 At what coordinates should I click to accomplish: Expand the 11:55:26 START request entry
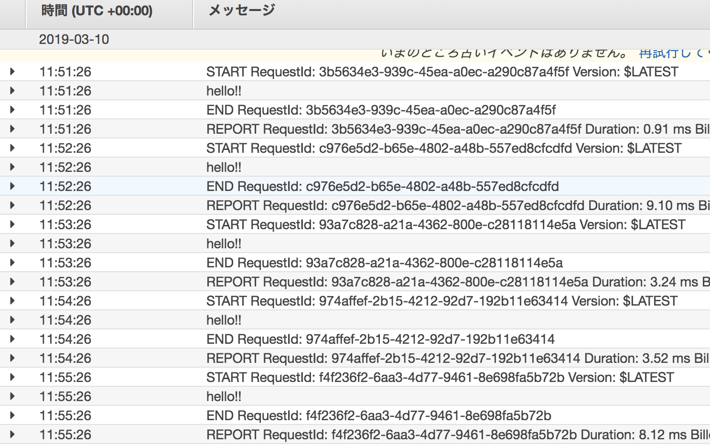click(x=12, y=377)
